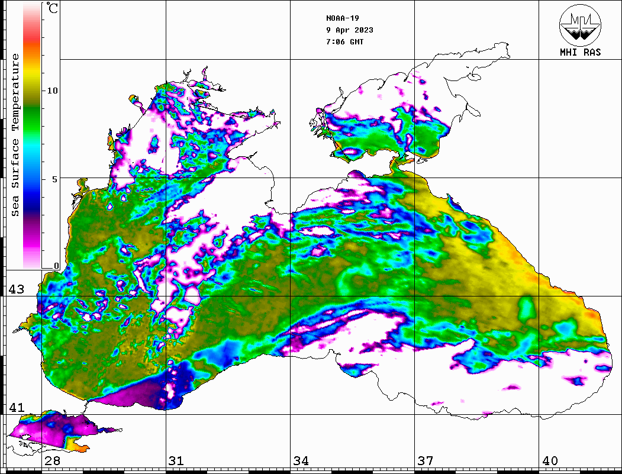
Task: Click latitude label 41
Action: click(x=17, y=407)
